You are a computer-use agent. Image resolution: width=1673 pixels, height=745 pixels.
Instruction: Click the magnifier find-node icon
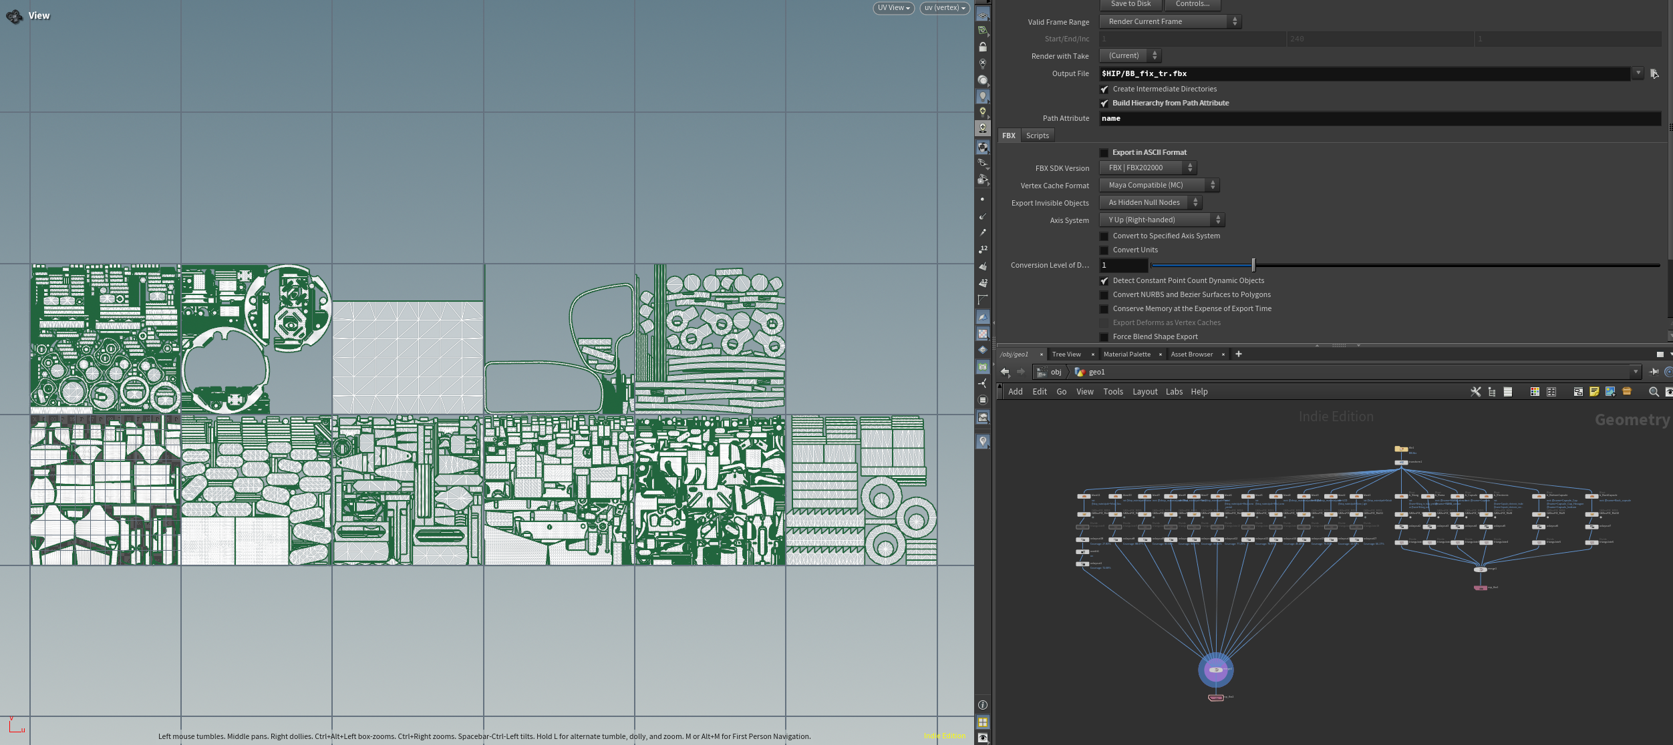pos(1654,392)
